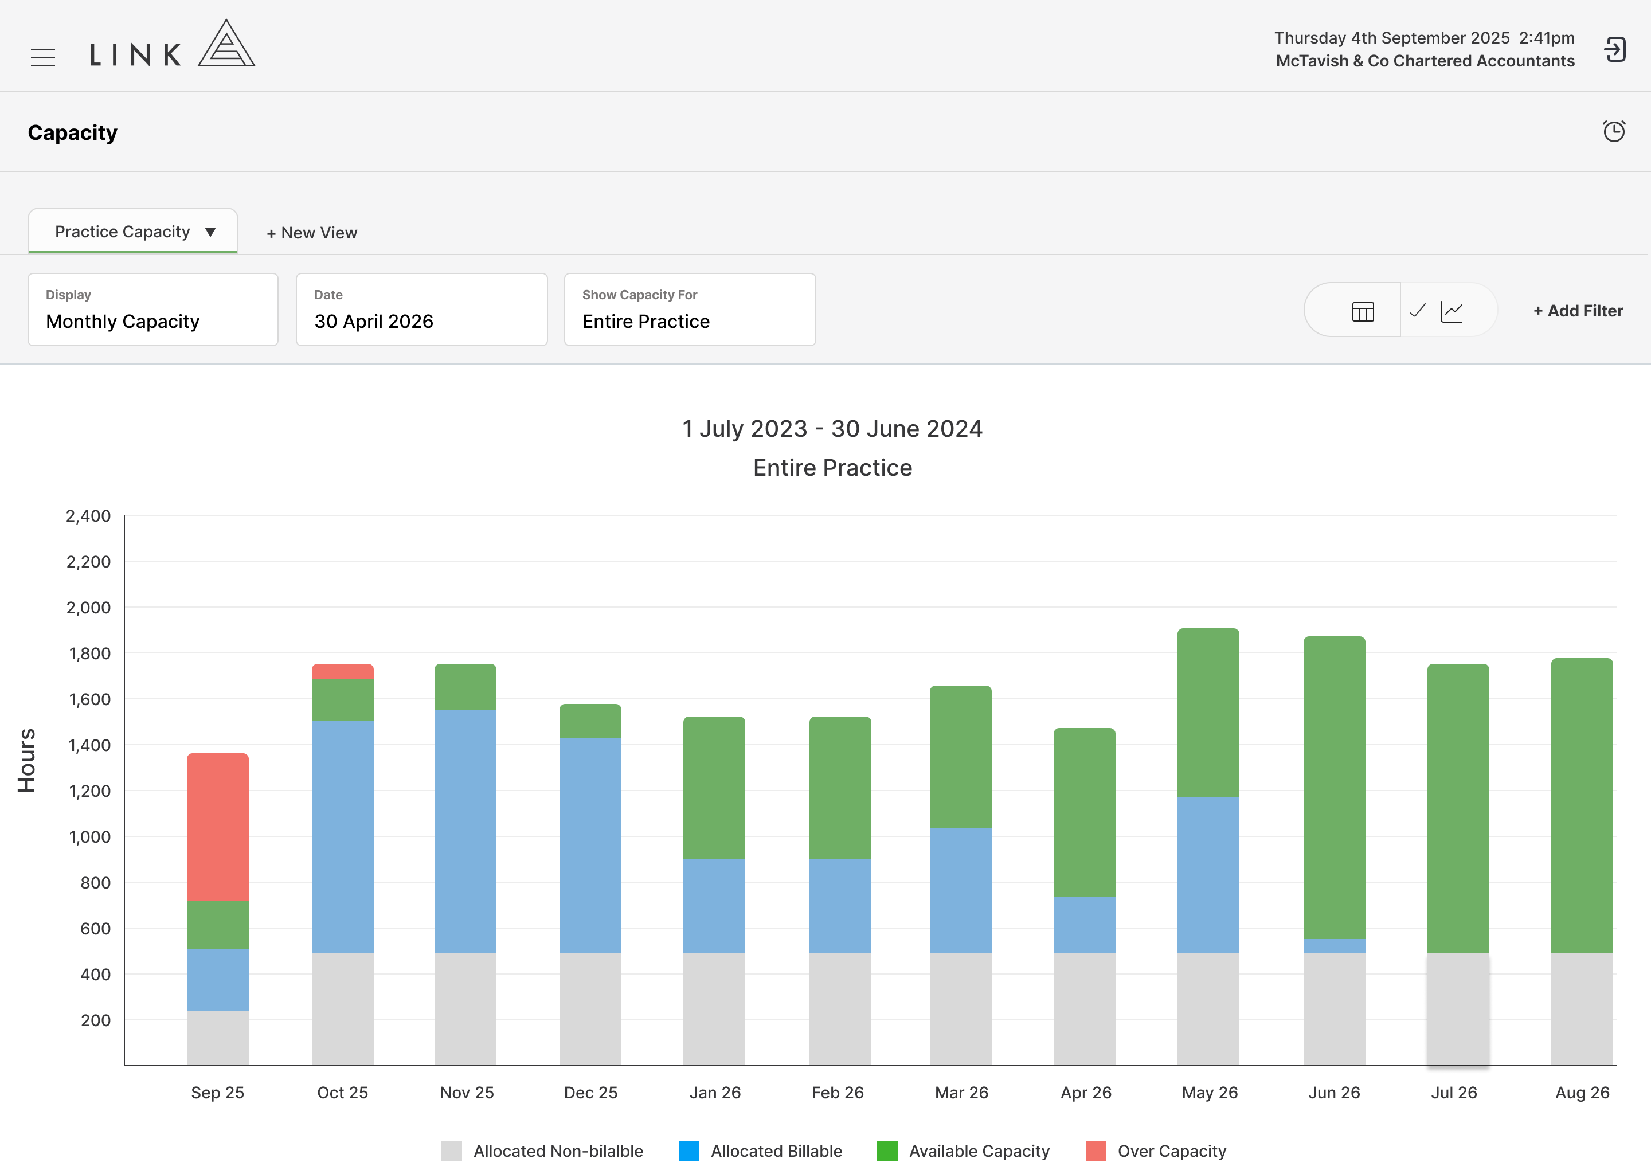Click the red Over Capacity segment for Sep 25
The width and height of the screenshot is (1651, 1174).
218,827
